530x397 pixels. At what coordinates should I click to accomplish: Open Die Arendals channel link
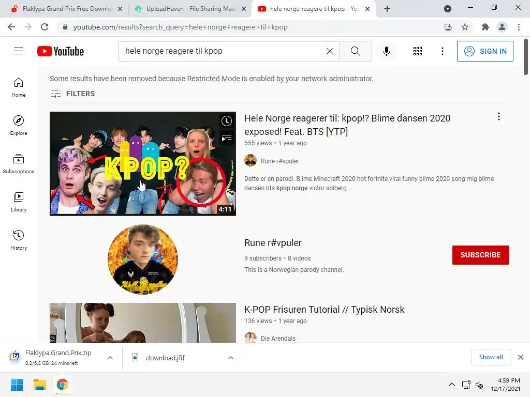click(278, 338)
